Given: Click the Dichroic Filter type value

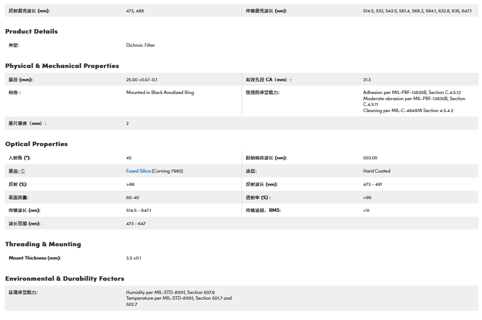Looking at the screenshot, I should (x=140, y=45).
